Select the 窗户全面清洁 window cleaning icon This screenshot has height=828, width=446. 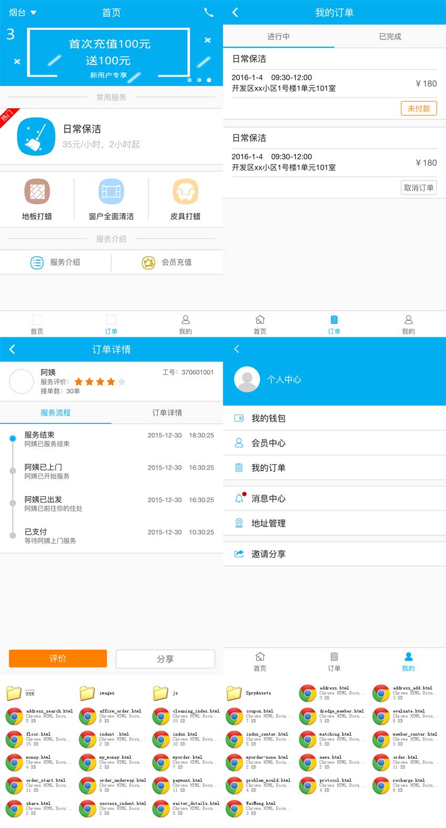click(111, 192)
